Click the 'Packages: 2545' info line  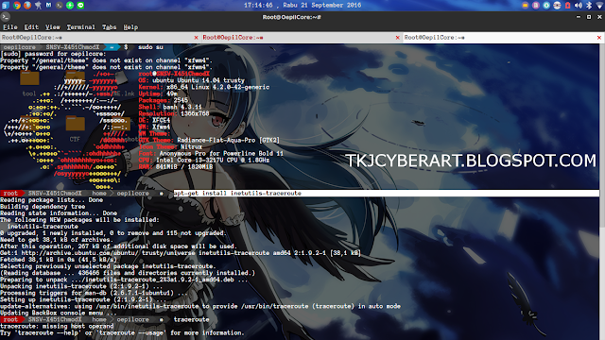tap(164, 100)
